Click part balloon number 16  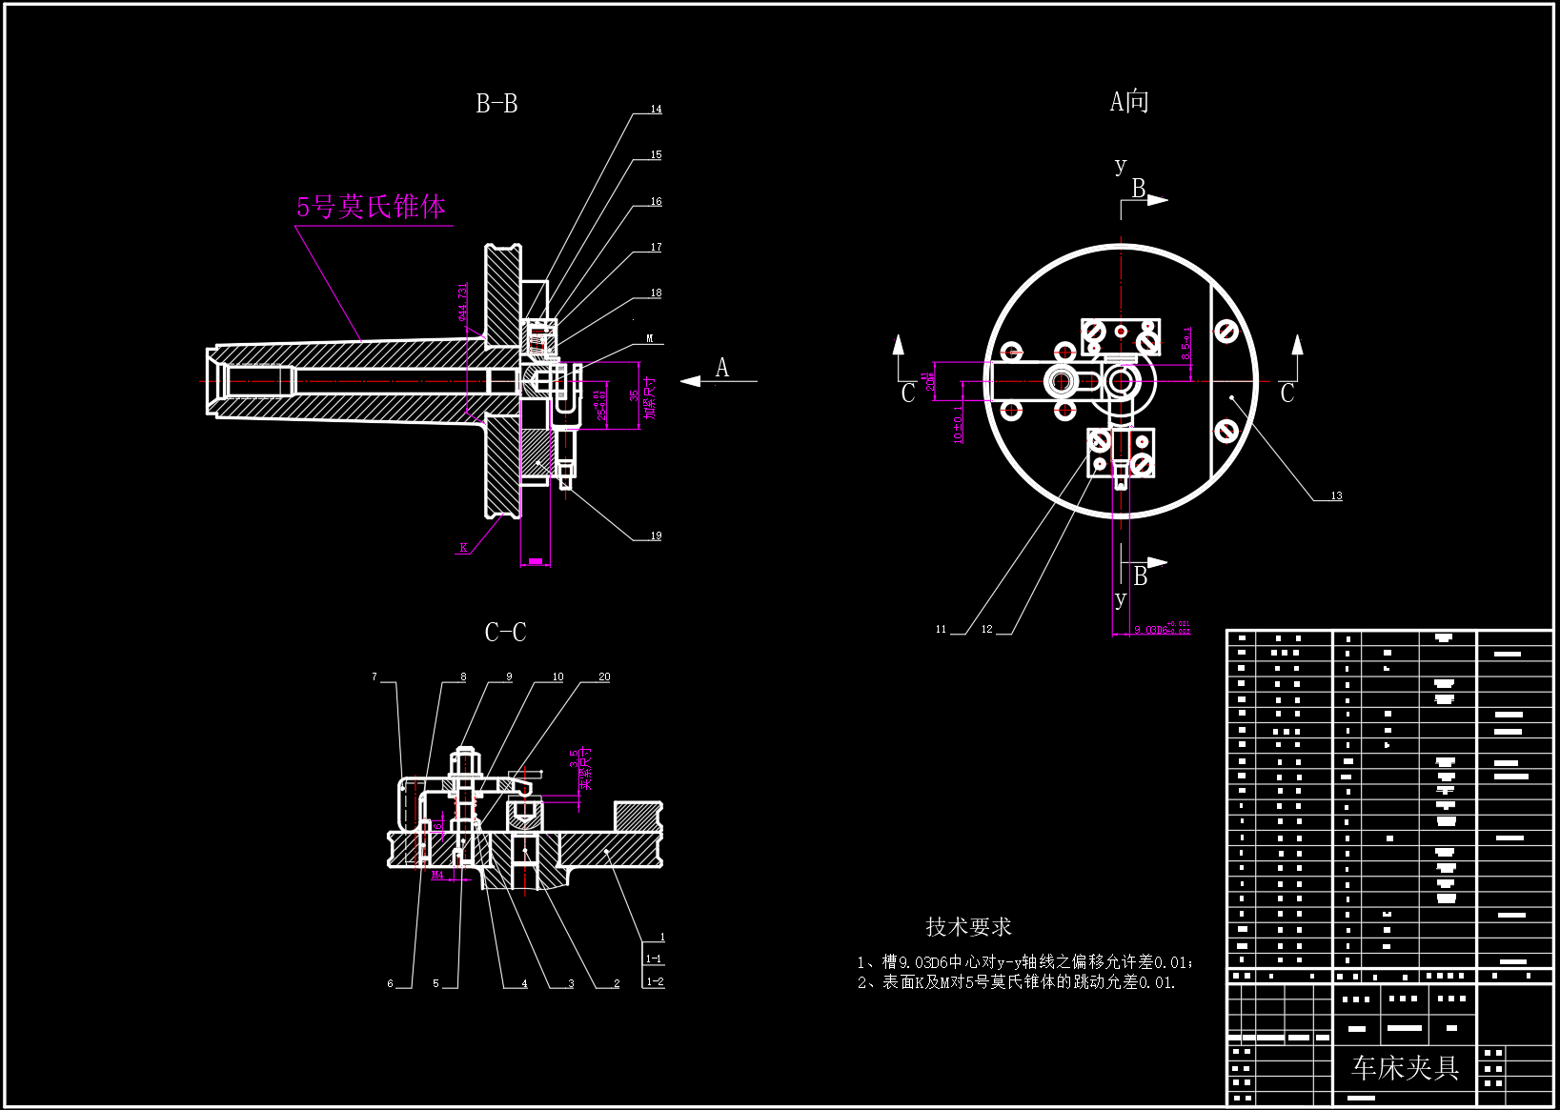pyautogui.click(x=656, y=202)
